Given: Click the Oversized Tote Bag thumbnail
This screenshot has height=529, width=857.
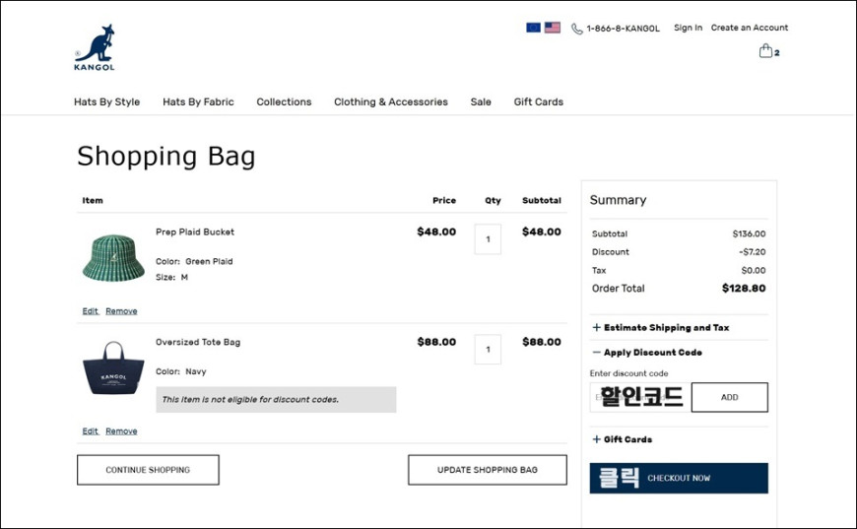Looking at the screenshot, I should pos(113,368).
